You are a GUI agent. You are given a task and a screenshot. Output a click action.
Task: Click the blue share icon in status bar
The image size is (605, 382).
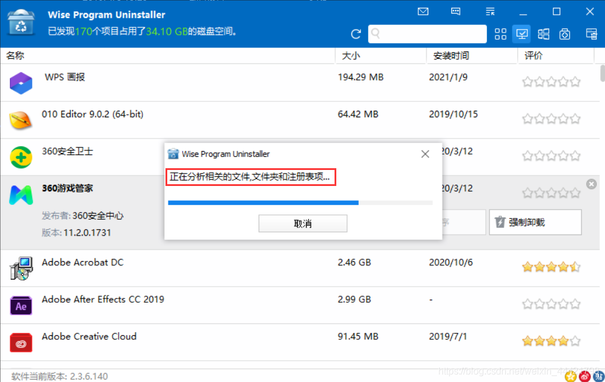[x=598, y=376]
